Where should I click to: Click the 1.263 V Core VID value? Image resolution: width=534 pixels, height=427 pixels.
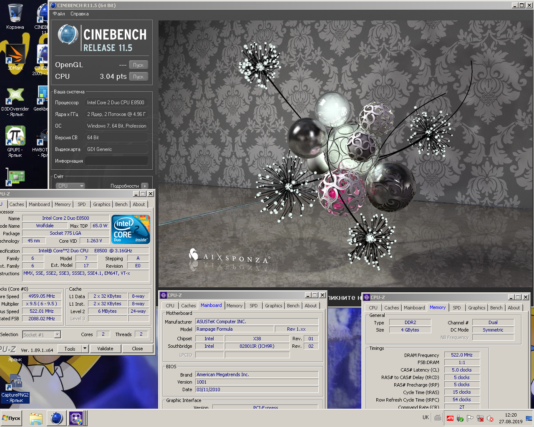(x=94, y=241)
